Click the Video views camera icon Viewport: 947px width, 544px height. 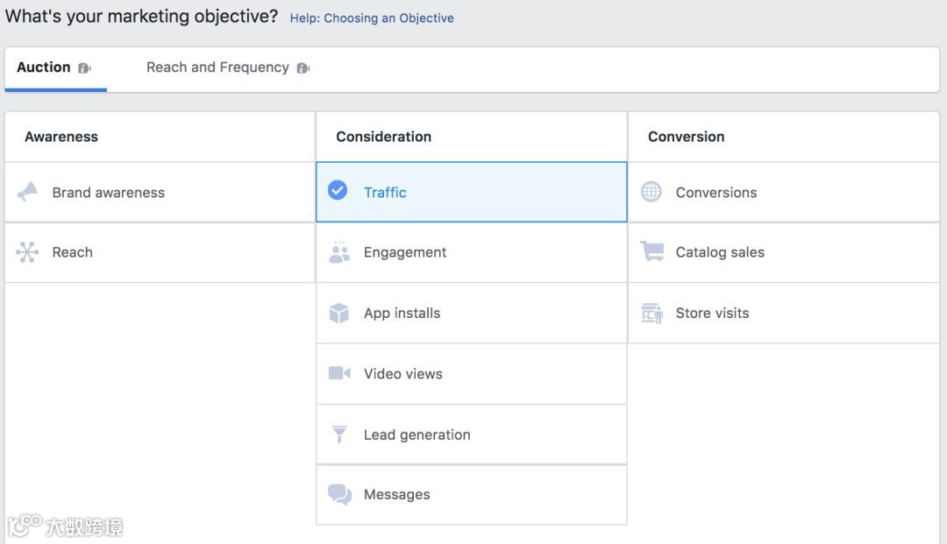tap(339, 373)
